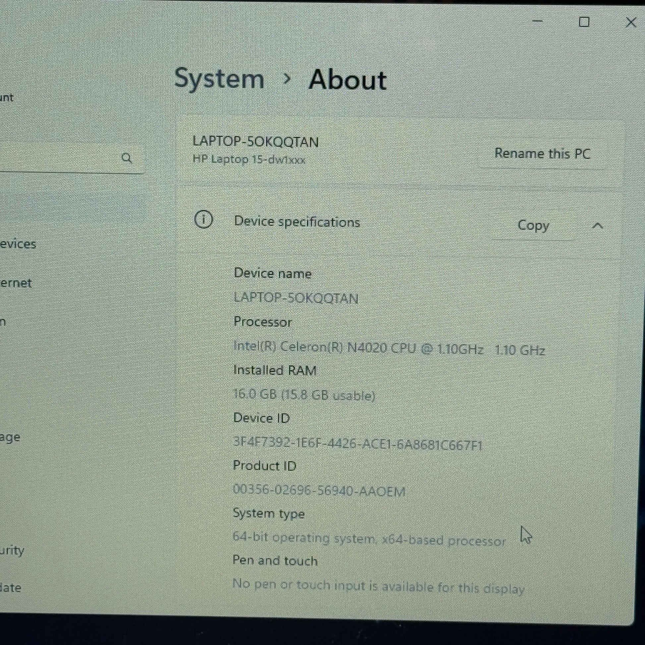This screenshot has width=645, height=645.
Task: Toggle the Device specifications section header
Action: coord(296,222)
